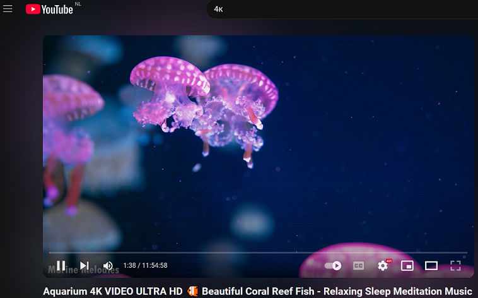The width and height of the screenshot is (478, 298).
Task: Skip to next video
Action: (84, 265)
